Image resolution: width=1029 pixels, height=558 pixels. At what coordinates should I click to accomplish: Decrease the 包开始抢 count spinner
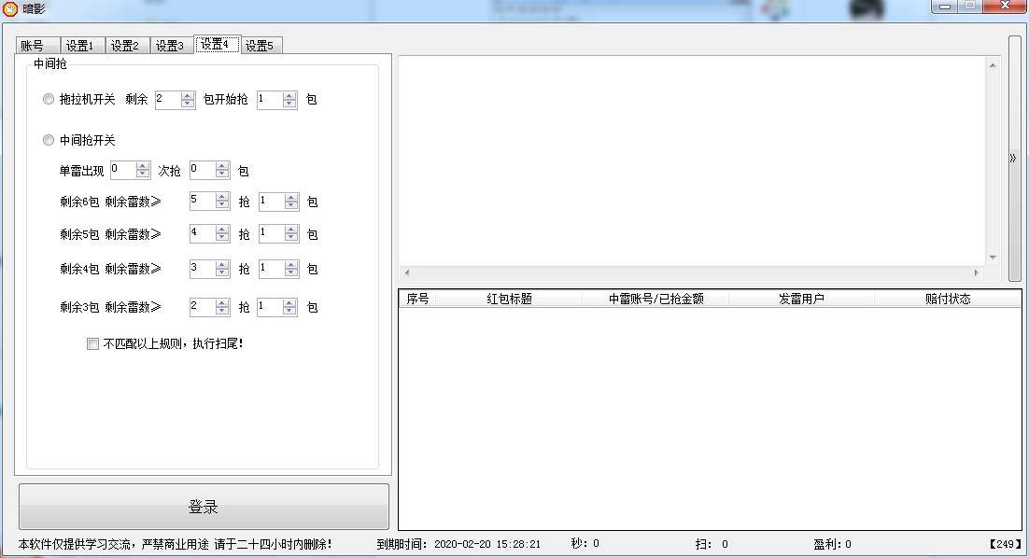pos(289,104)
